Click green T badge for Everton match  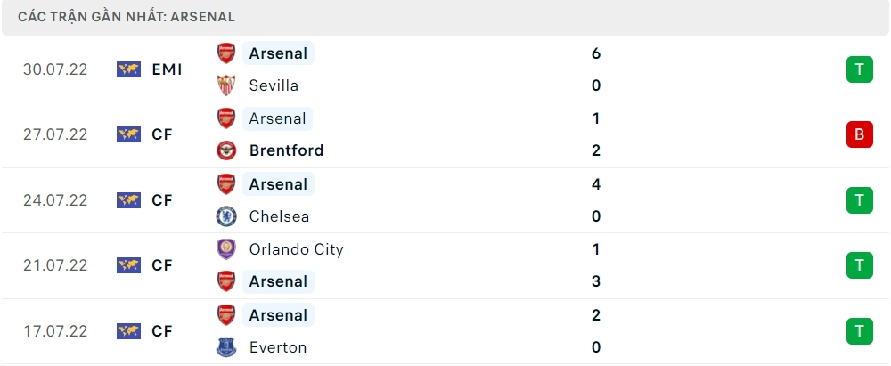point(859,331)
